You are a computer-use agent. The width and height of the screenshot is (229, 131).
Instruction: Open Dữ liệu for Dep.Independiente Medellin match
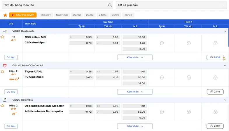coord(11,126)
